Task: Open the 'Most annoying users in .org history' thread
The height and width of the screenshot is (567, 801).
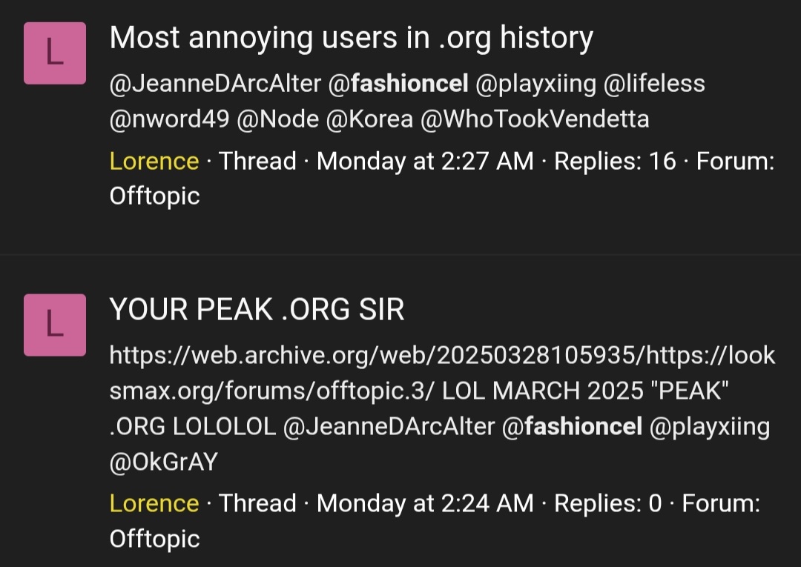Action: coord(351,38)
